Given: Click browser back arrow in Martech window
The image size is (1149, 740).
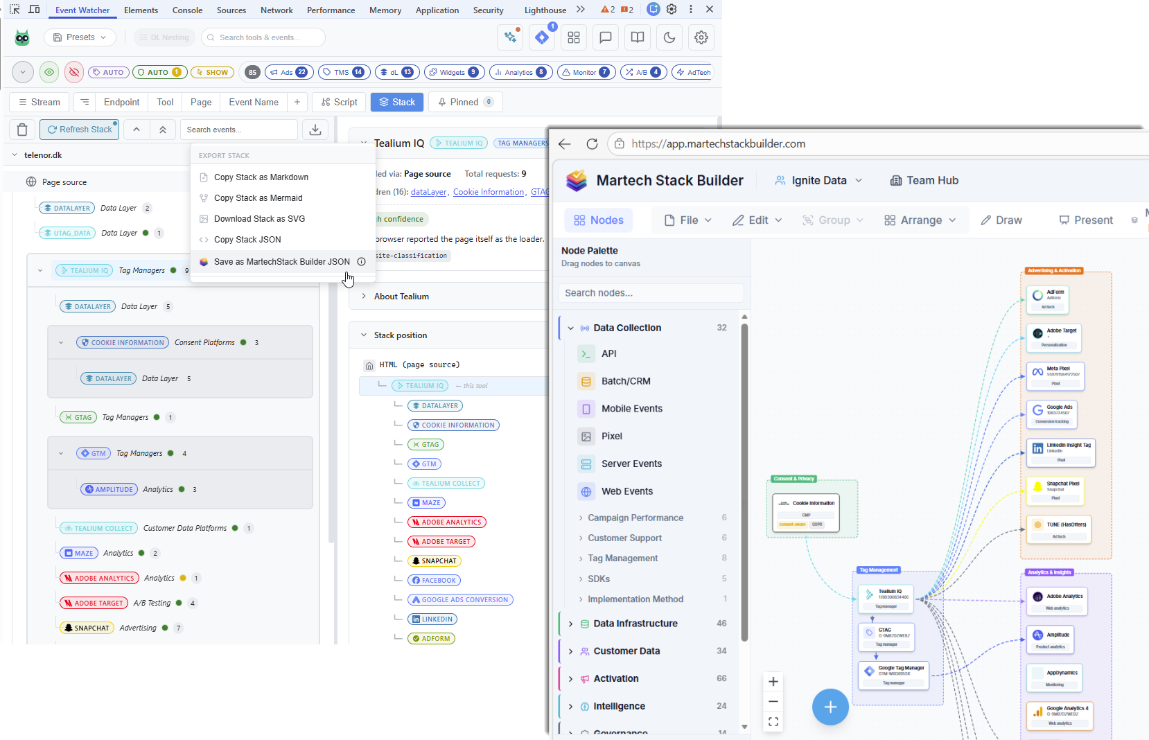Looking at the screenshot, I should point(565,144).
